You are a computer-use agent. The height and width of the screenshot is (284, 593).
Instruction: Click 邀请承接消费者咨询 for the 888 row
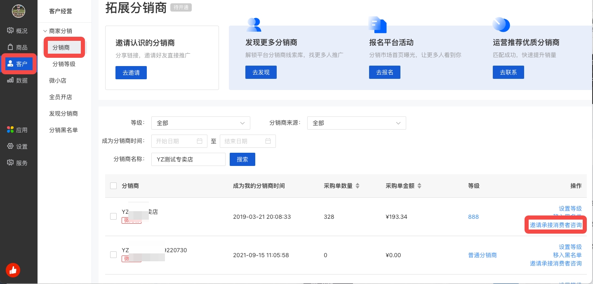coord(555,225)
